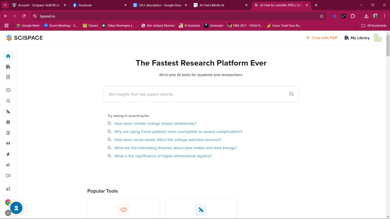Open the video camera sidebar icon
390x219 pixels.
[x=8, y=176]
